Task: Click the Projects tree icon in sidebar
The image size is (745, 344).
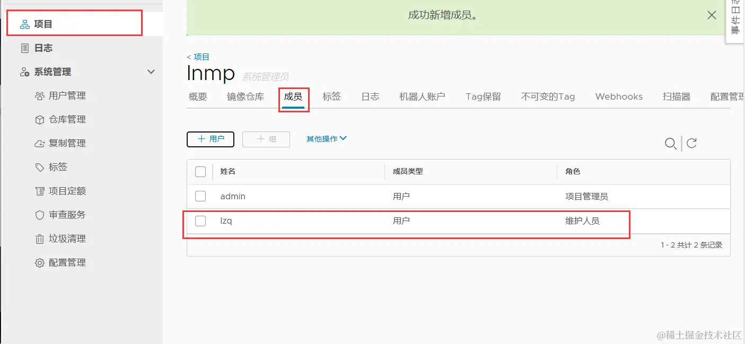Action: (24, 24)
